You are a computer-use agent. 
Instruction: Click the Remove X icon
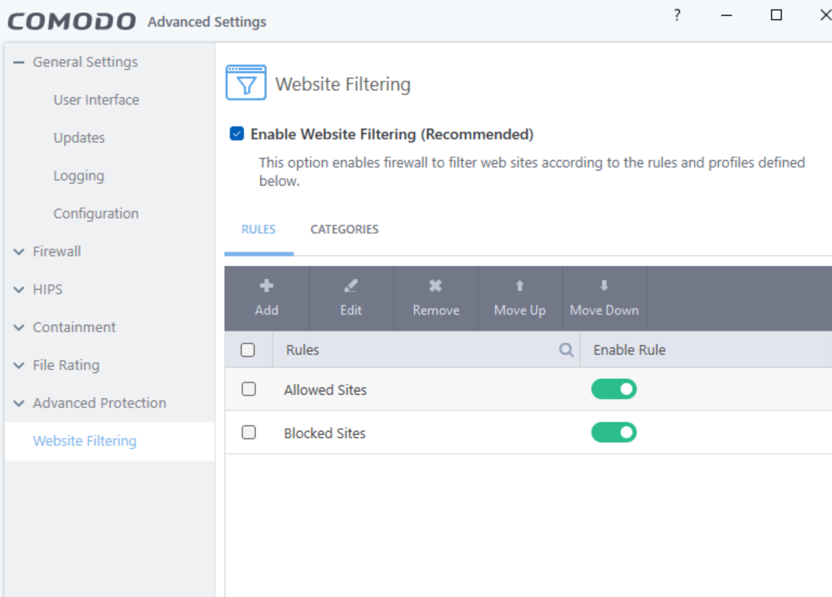click(x=435, y=287)
